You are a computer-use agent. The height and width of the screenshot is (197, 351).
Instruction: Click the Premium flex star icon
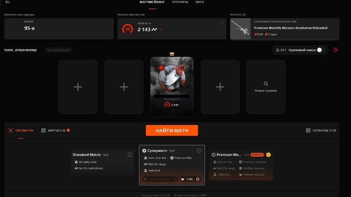tap(172, 158)
